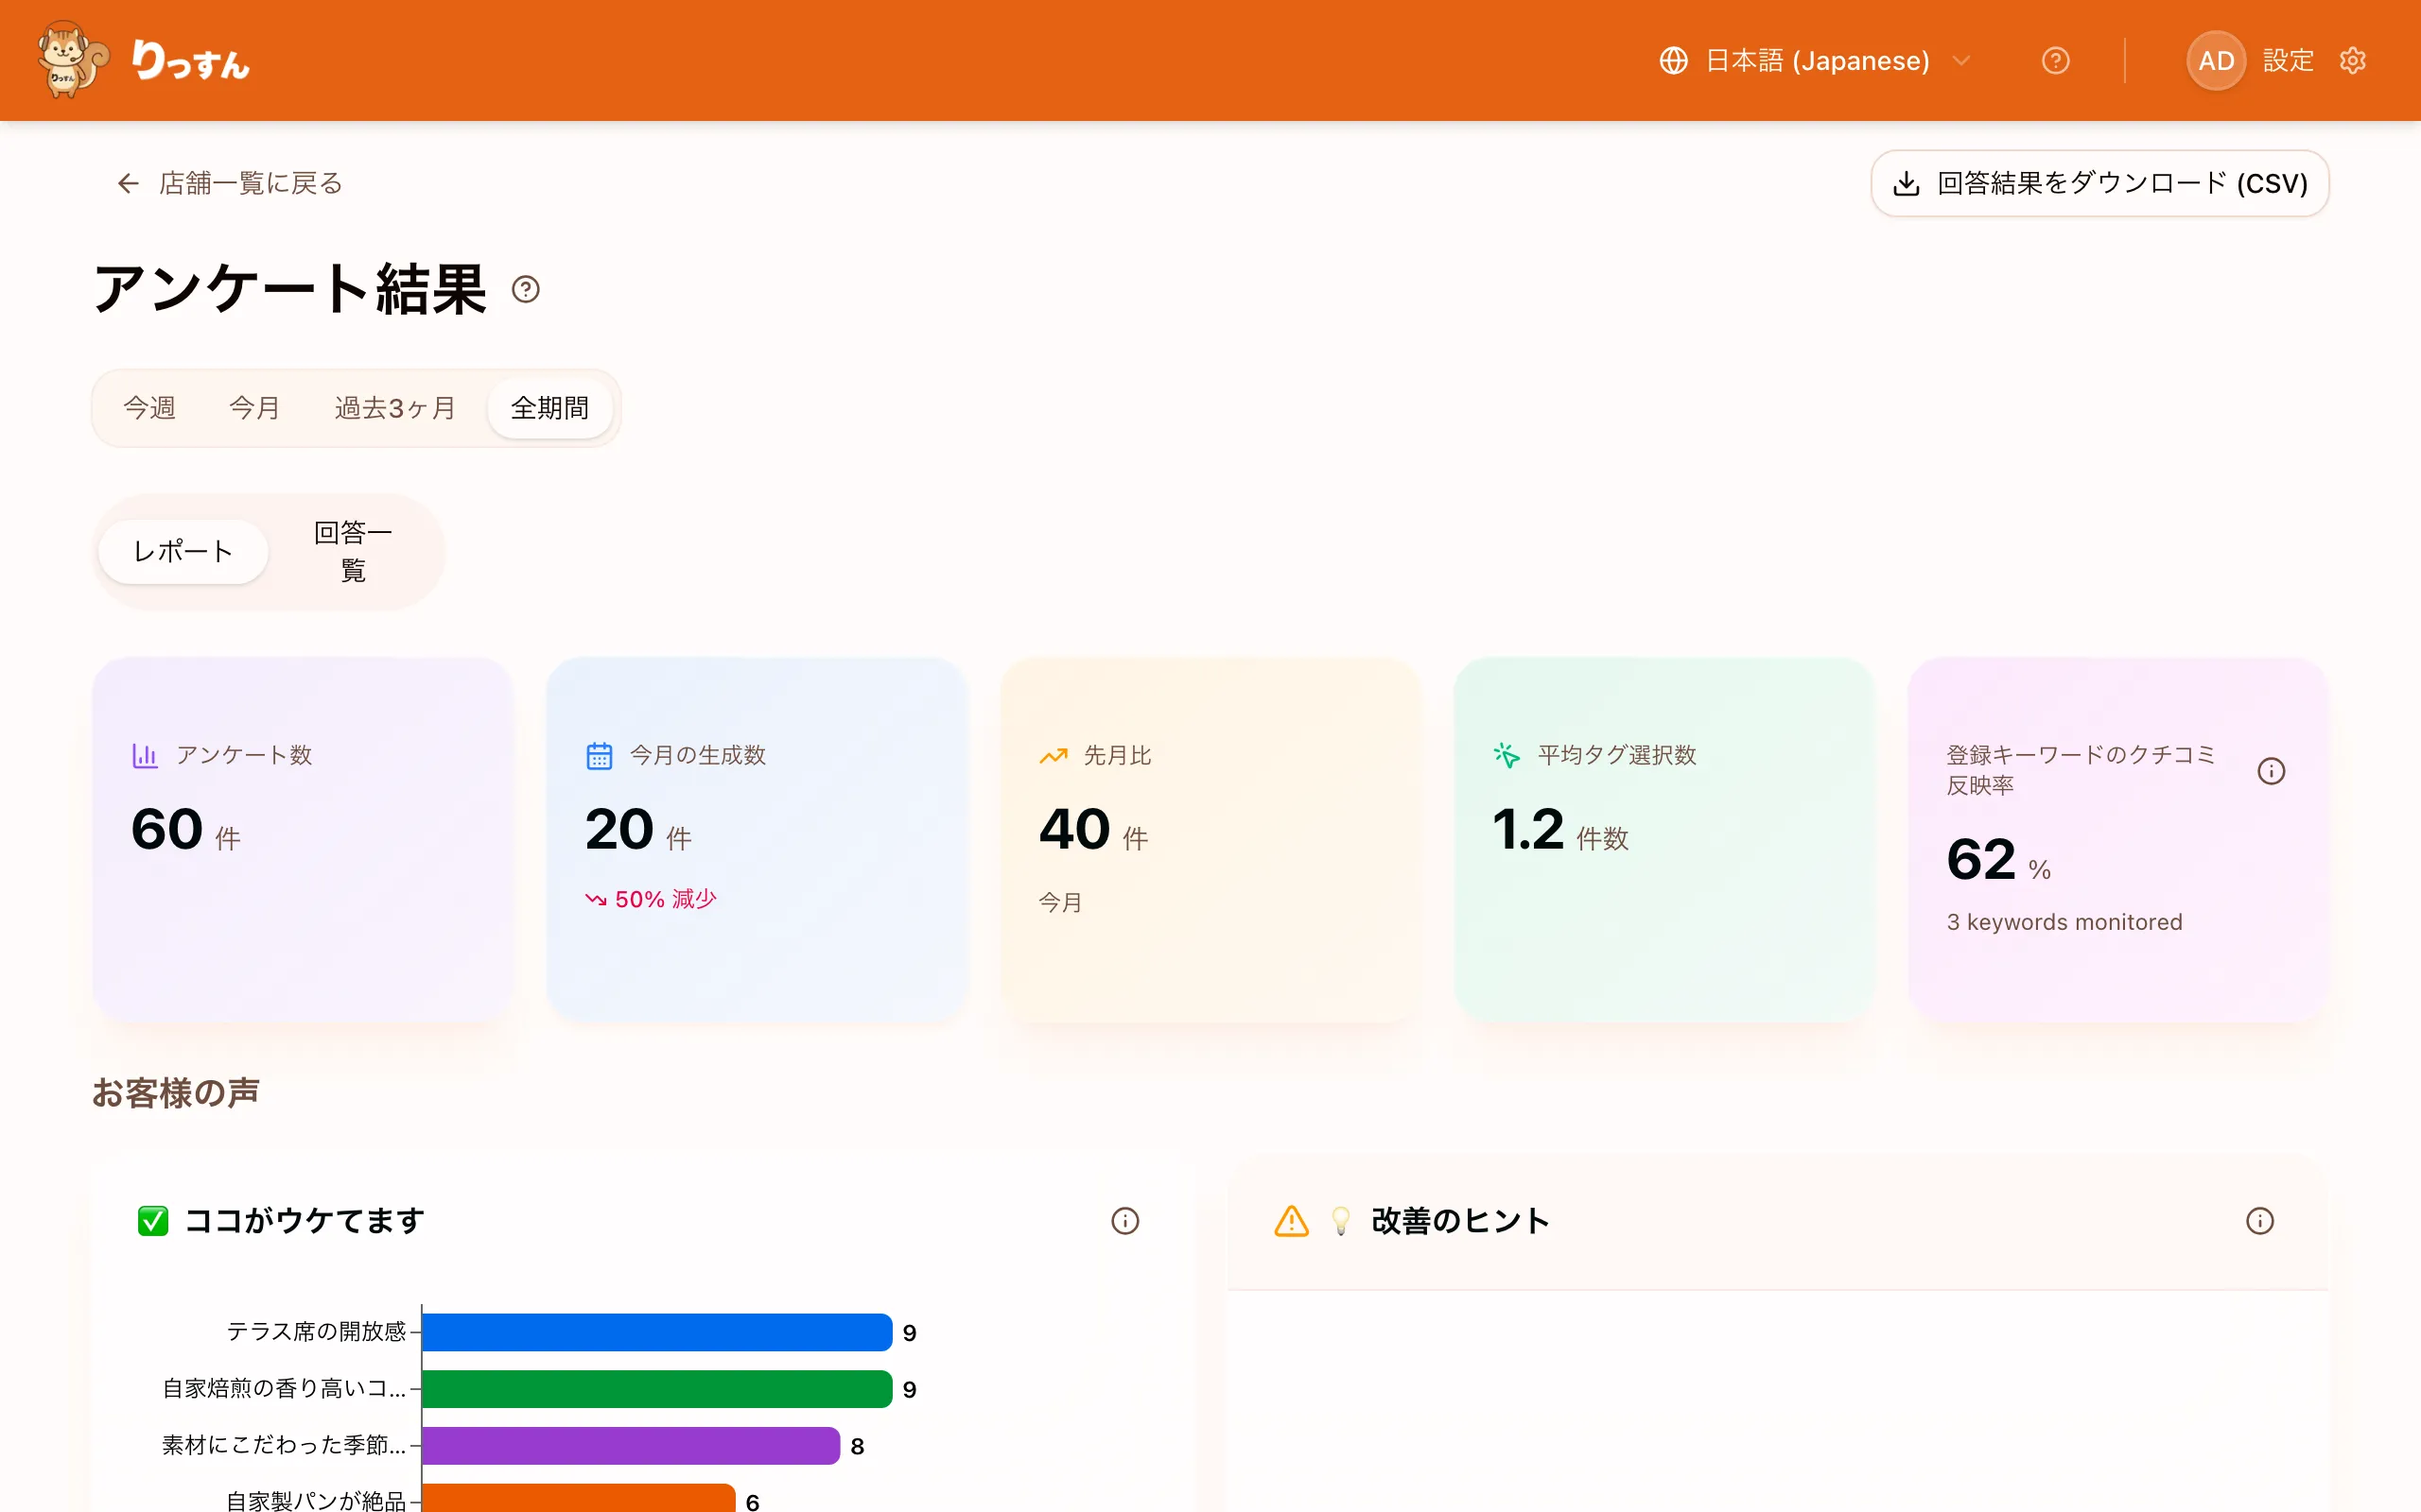Click the 60 件 survey count value
This screenshot has height=1512, width=2421.
186,830
